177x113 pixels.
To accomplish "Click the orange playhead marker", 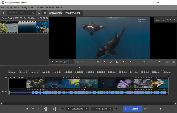I will (79, 68).
